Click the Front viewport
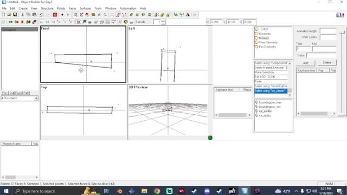 coord(83,54)
